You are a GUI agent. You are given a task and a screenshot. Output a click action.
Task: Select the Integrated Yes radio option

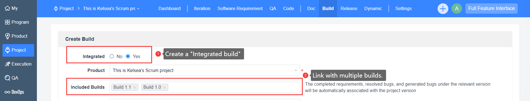coord(128,56)
